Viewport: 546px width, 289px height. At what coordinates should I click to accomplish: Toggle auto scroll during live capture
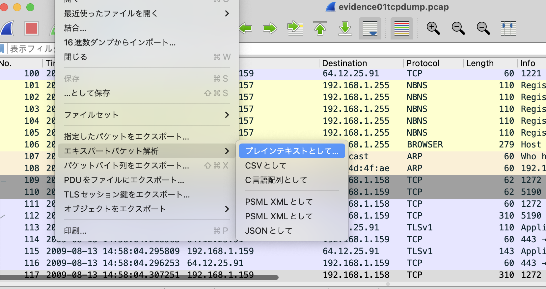[370, 28]
